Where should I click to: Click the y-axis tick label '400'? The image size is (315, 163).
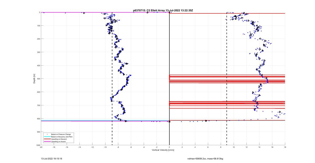pyautogui.click(x=38, y=66)
